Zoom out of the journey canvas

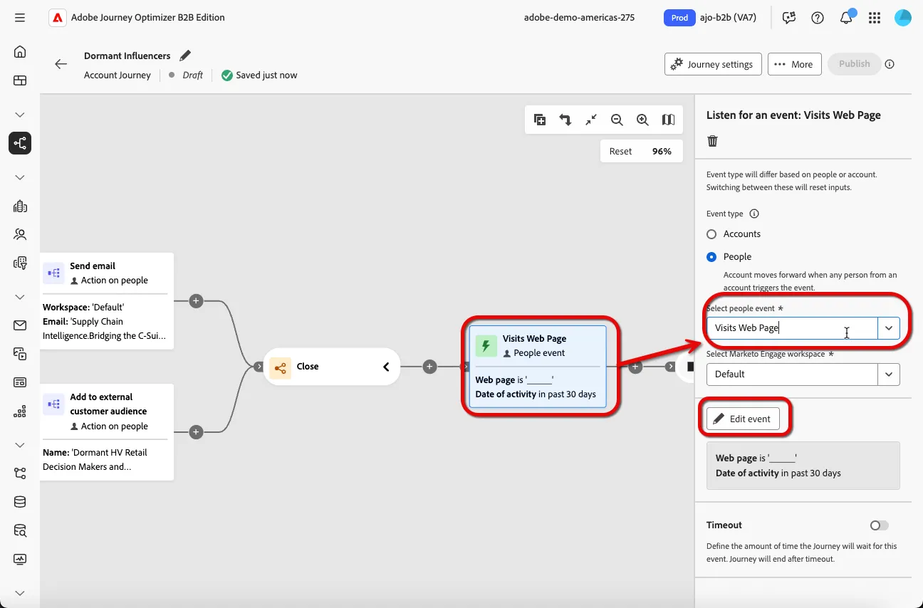(x=617, y=120)
